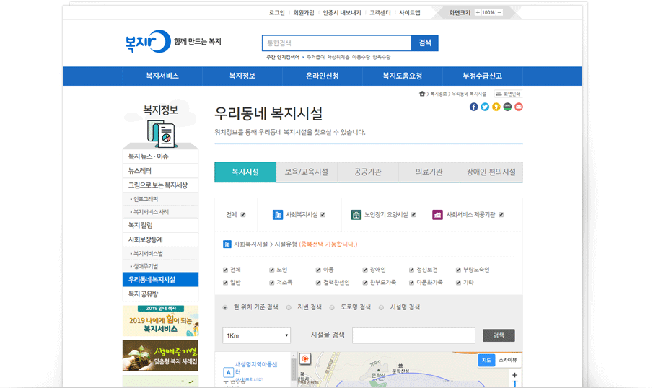Open the 온라인신청 main menu
The height and width of the screenshot is (388, 653).
pyautogui.click(x=322, y=76)
